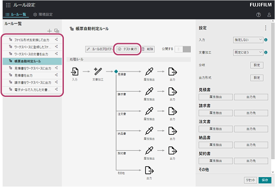Click その他 branch label in flow
This screenshot has width=275, height=187.
[121, 173]
